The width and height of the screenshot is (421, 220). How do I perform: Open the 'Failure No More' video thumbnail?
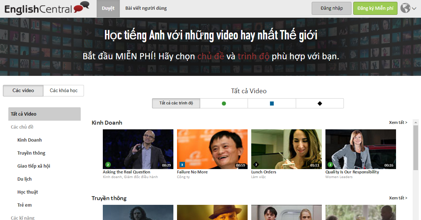pos(212,149)
